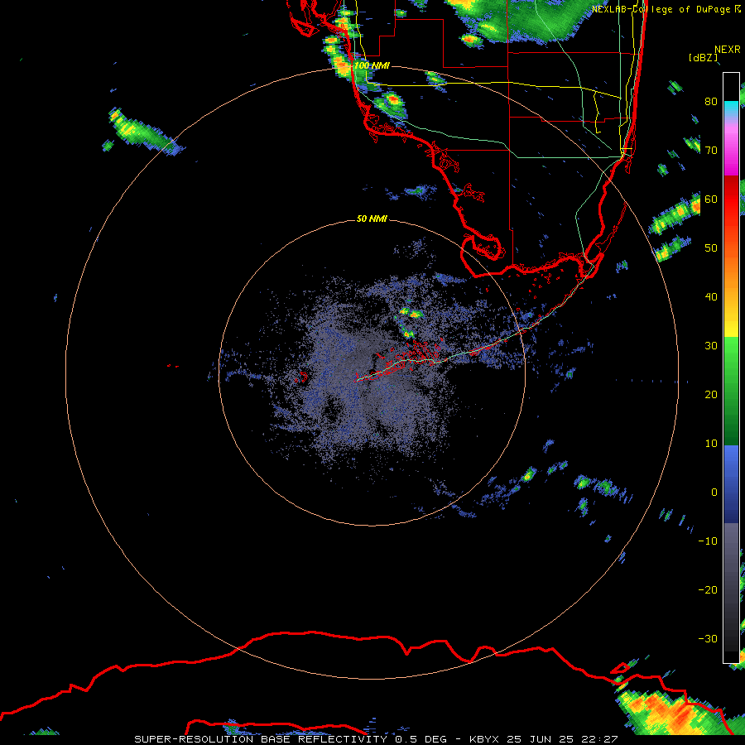Click the 70 value on the color scale
This screenshot has width=745, height=745.
coord(711,150)
